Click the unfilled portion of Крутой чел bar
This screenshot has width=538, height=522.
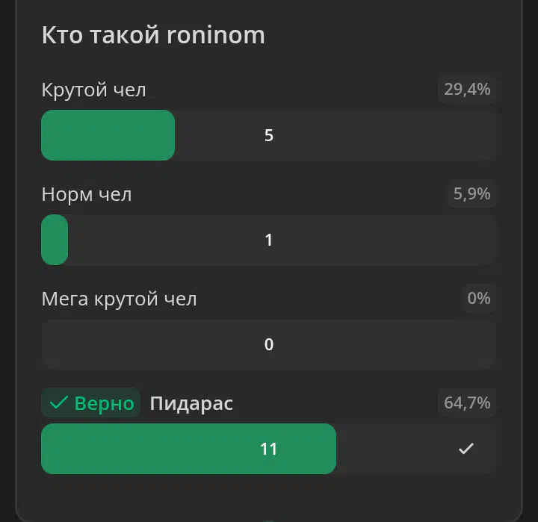click(336, 135)
